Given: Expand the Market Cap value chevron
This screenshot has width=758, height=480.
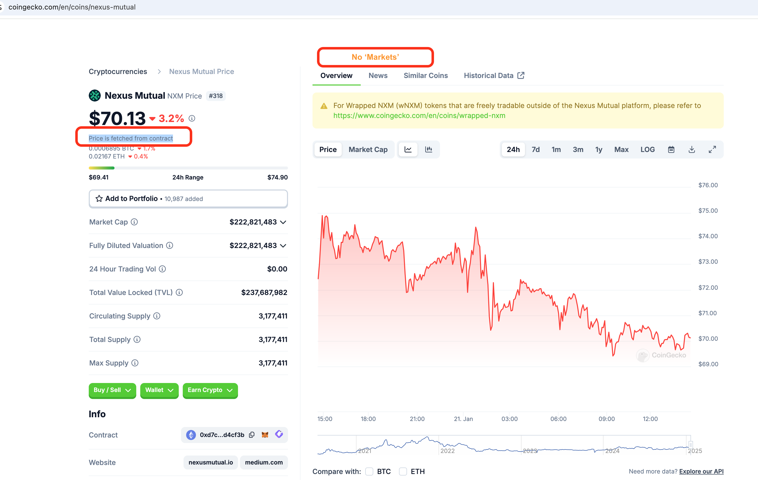Looking at the screenshot, I should pyautogui.click(x=283, y=222).
